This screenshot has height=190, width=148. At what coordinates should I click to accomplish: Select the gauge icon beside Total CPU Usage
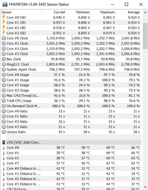point(4,101)
